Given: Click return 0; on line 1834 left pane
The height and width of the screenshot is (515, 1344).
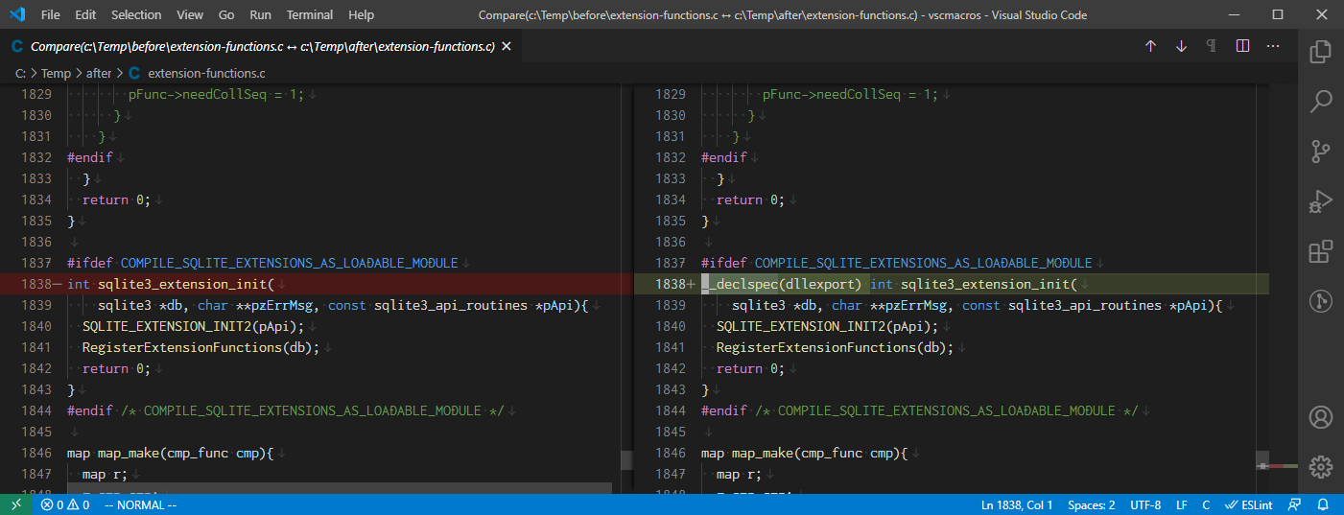Looking at the screenshot, I should coord(117,199).
